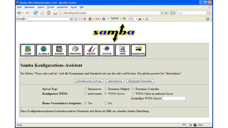Open the Gmail icon dropdown arrow

100,19
